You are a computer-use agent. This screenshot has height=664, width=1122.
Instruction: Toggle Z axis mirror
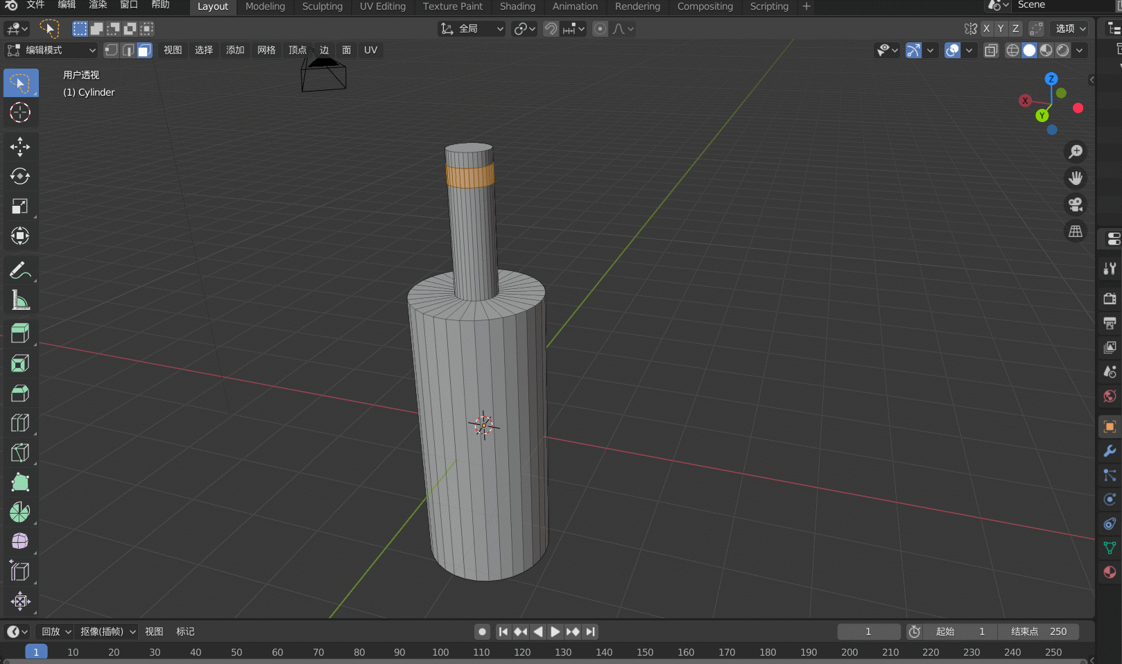pyautogui.click(x=1016, y=28)
